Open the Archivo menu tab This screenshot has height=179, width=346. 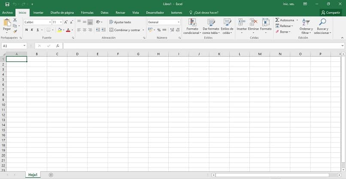(7, 12)
